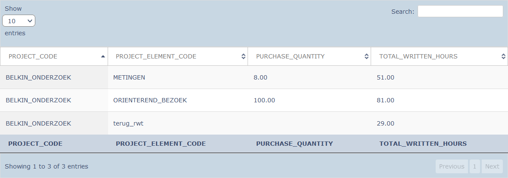
Task: Click the PROJECT_ELEMENT_CODE footer label
Action: point(161,144)
